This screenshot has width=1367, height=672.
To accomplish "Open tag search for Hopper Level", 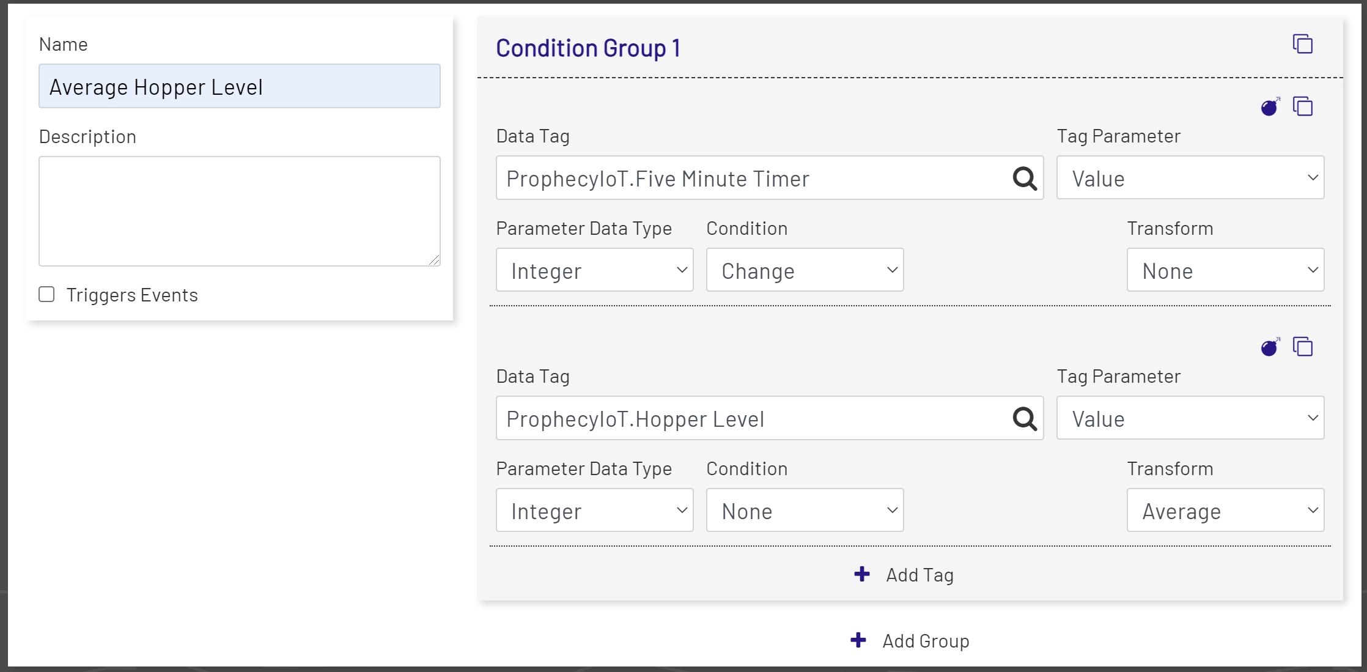I will 1023,419.
